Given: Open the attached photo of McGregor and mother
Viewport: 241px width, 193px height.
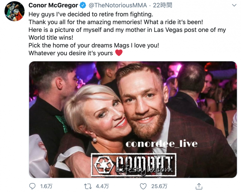Looking at the screenshot, I should [133, 120].
